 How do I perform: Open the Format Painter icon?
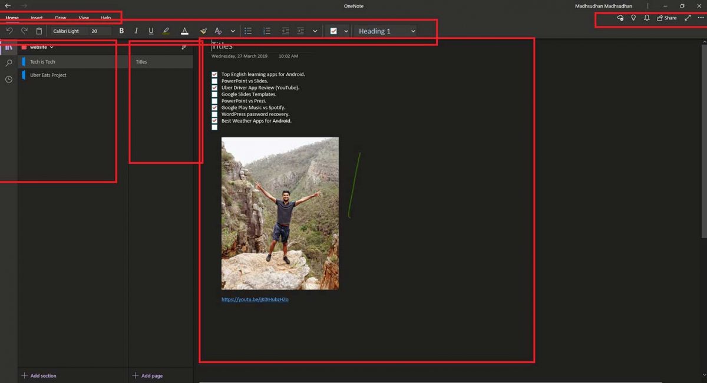pos(203,31)
